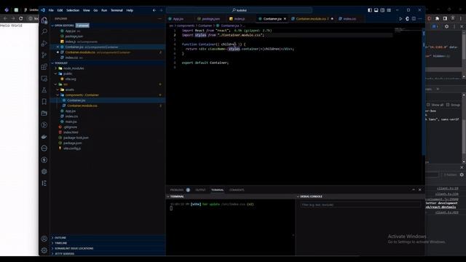Switch to the App.jsx editor tab
466x262 pixels.
click(178, 19)
